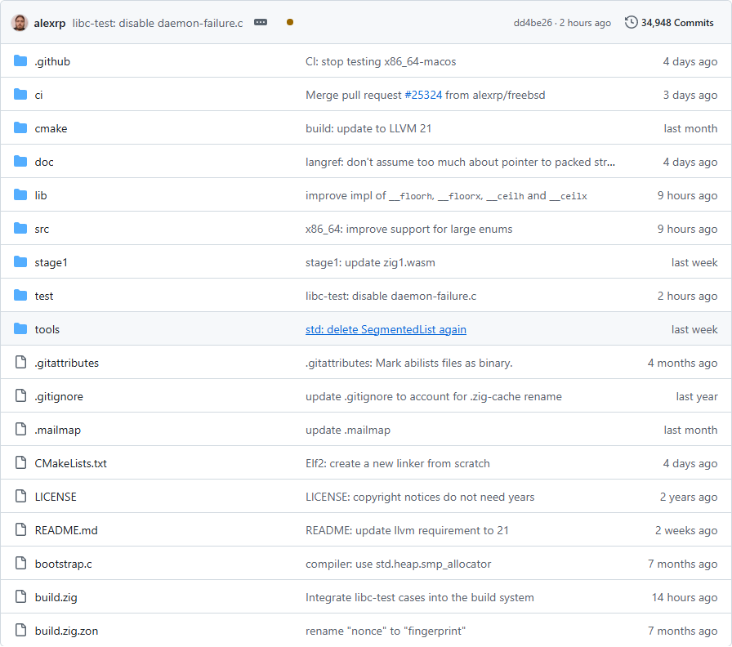Expand commit message details ellipsis button

tap(261, 23)
